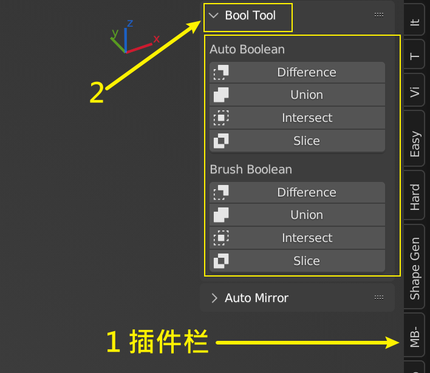Click the Brush Boolean Slice icon
This screenshot has width=430, height=373.
pos(221,261)
